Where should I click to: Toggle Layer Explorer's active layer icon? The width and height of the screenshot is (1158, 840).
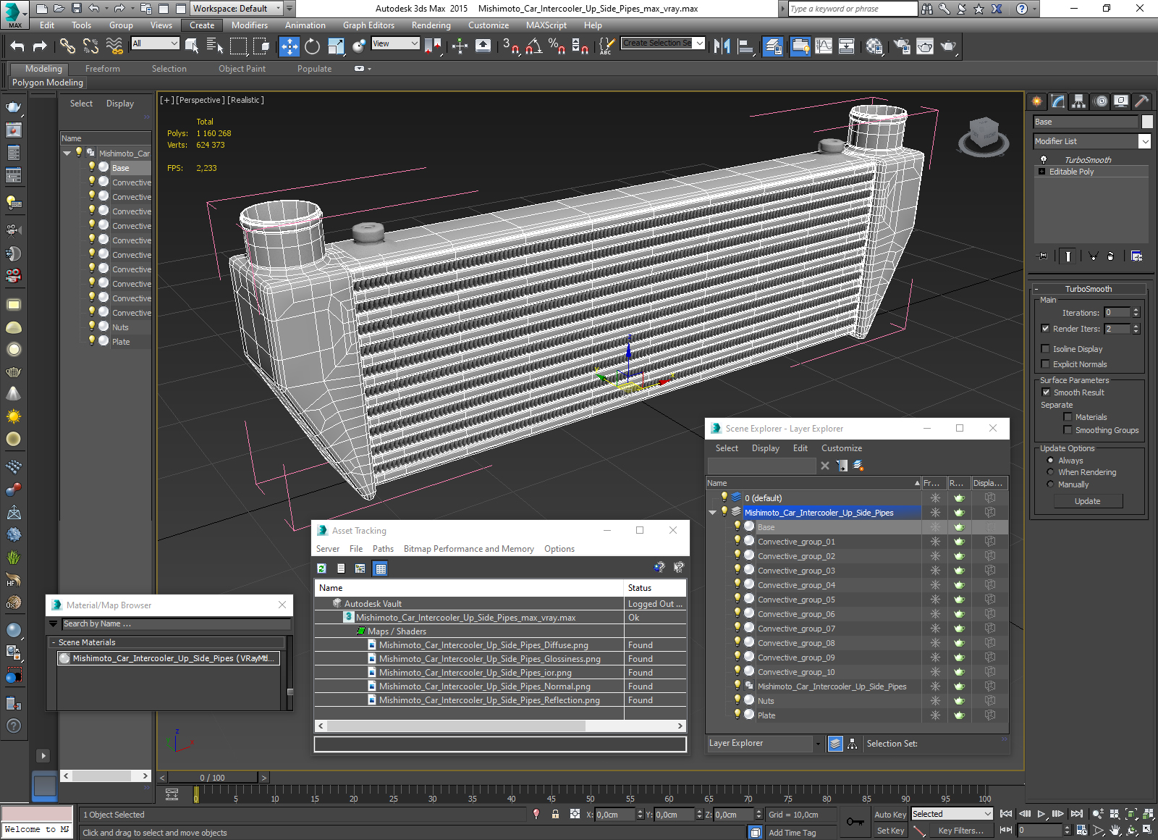[x=835, y=744]
